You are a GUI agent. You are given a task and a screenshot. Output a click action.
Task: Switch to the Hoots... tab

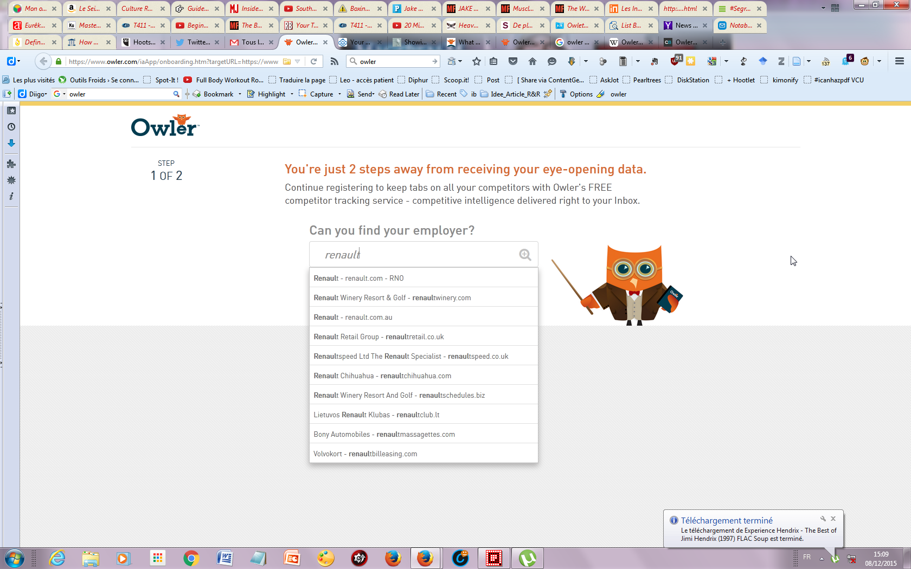coord(143,42)
